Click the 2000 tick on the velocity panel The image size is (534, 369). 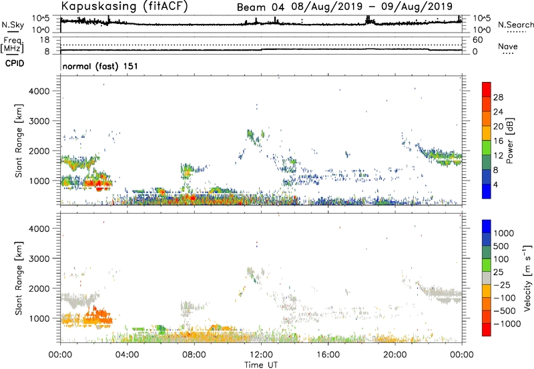tap(39, 288)
